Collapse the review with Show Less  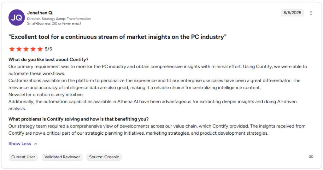[20, 144]
